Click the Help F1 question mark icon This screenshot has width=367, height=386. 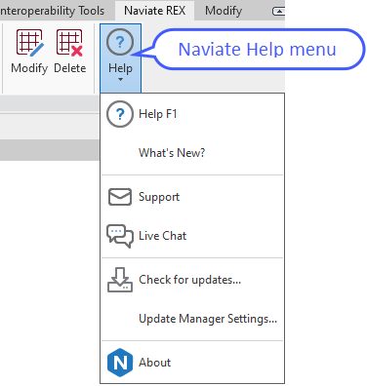120,114
